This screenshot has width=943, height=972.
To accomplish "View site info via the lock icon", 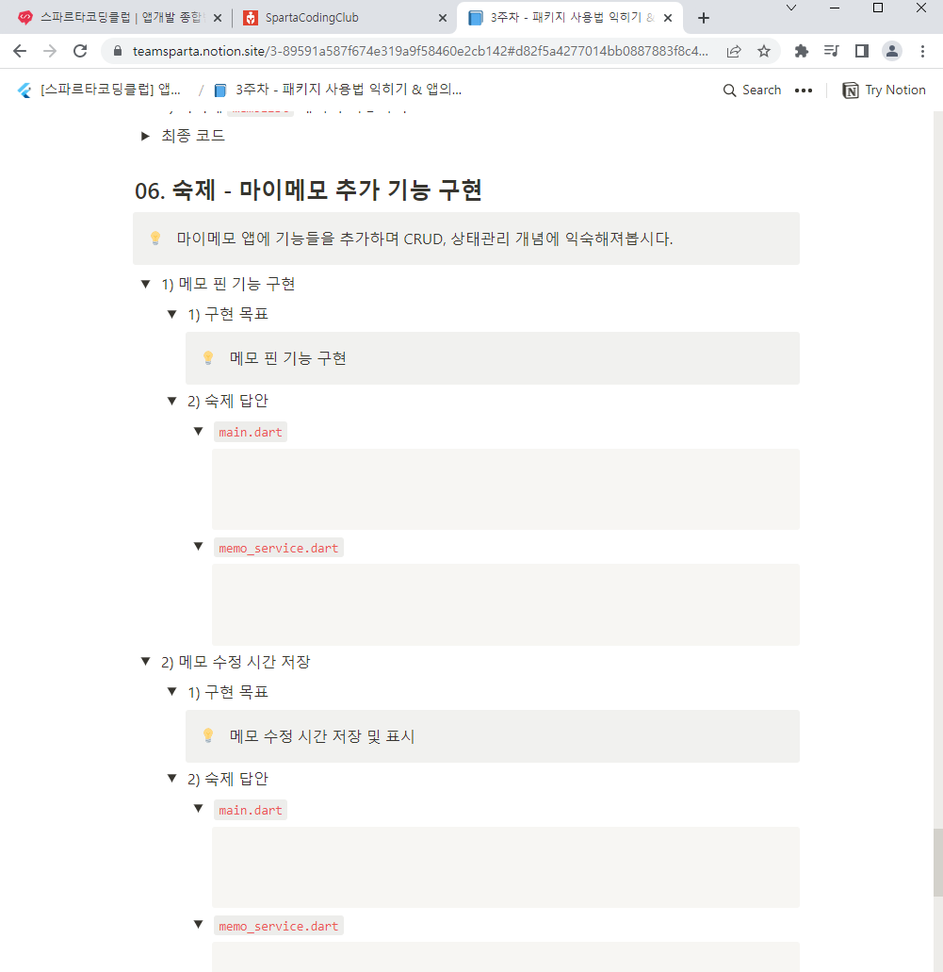I will pos(118,51).
